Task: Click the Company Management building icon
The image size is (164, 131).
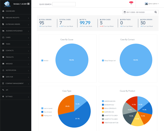Action: pos(3,83)
